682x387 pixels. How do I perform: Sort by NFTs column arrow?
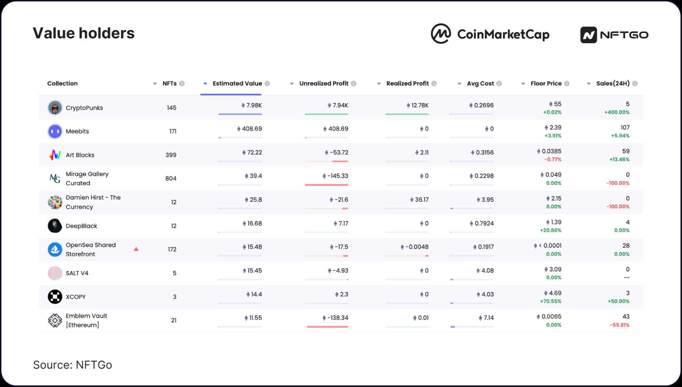pyautogui.click(x=155, y=84)
